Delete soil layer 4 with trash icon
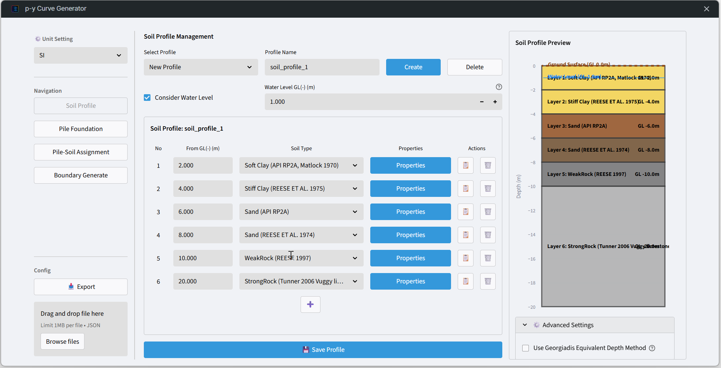Image resolution: width=721 pixels, height=368 pixels. pos(488,235)
